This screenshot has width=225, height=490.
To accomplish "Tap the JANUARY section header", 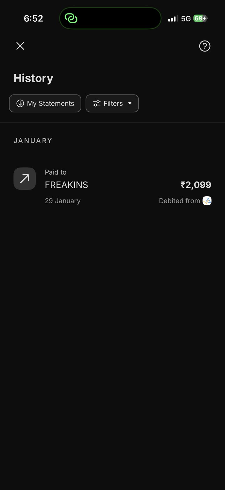I will pyautogui.click(x=33, y=141).
